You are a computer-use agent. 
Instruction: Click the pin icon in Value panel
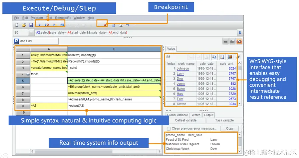click(238, 57)
